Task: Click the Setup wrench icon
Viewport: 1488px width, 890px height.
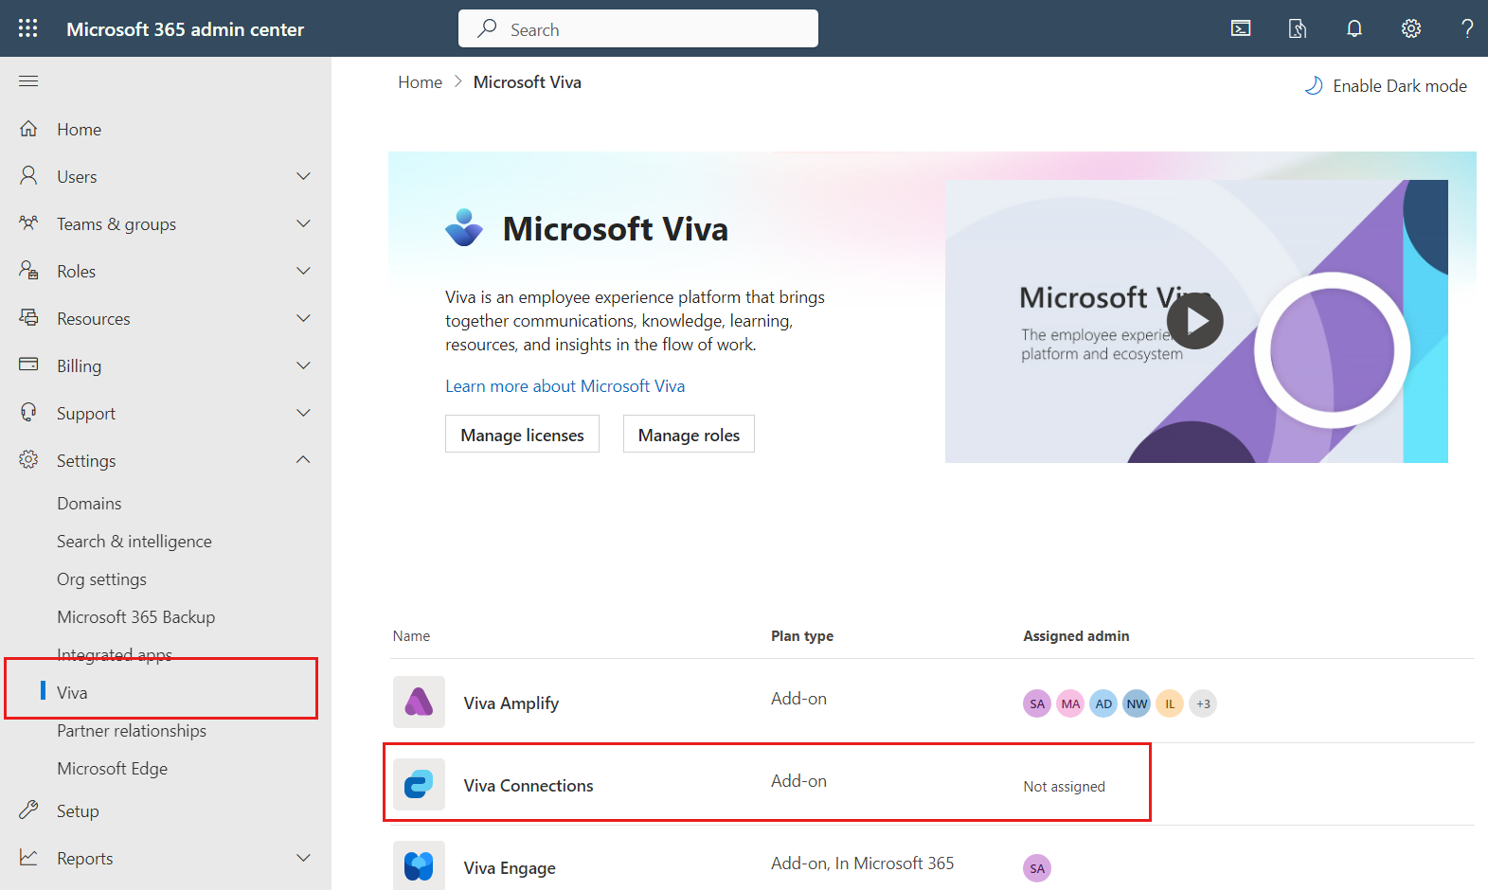Action: point(28,810)
